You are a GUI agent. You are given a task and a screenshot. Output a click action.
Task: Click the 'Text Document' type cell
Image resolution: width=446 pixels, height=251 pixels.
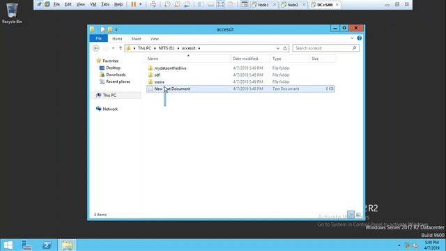click(x=286, y=89)
